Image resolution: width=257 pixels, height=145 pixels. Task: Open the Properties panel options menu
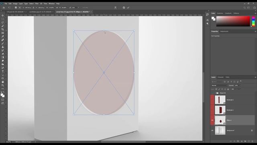pyautogui.click(x=255, y=31)
